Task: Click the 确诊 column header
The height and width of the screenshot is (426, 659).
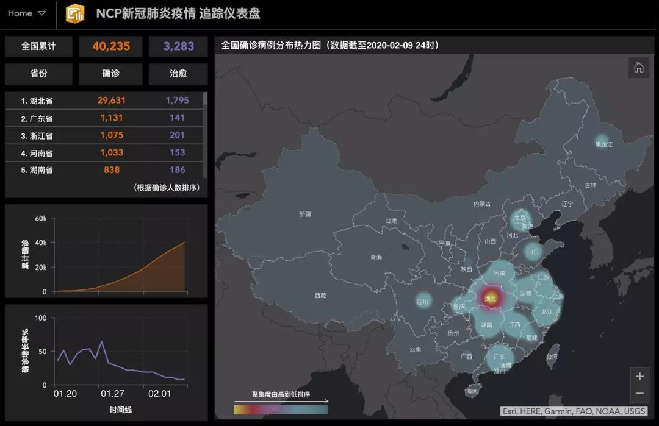Action: [x=110, y=74]
